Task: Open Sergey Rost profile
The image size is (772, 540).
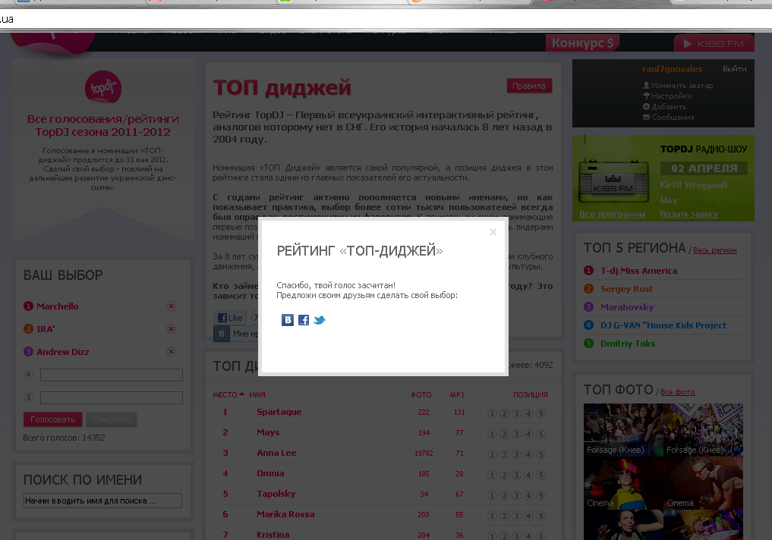Action: coord(626,289)
